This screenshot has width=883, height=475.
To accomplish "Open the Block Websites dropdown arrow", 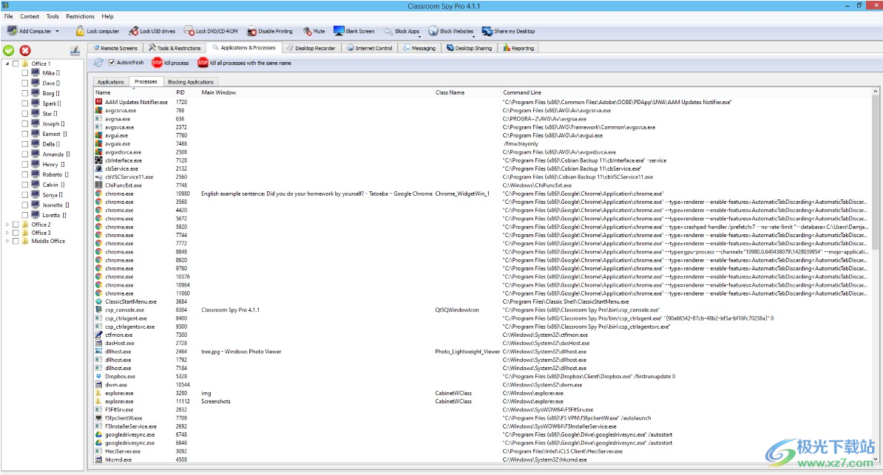I will point(473,36).
